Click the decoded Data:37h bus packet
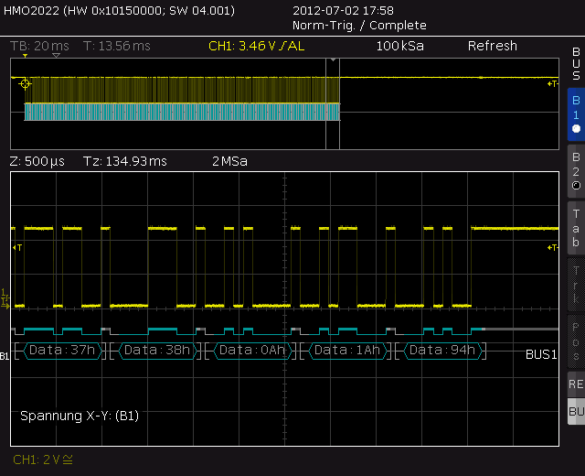The width and height of the screenshot is (585, 476). [62, 351]
